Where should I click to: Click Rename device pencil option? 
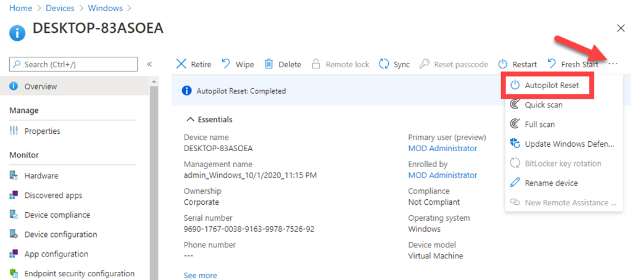tap(551, 183)
